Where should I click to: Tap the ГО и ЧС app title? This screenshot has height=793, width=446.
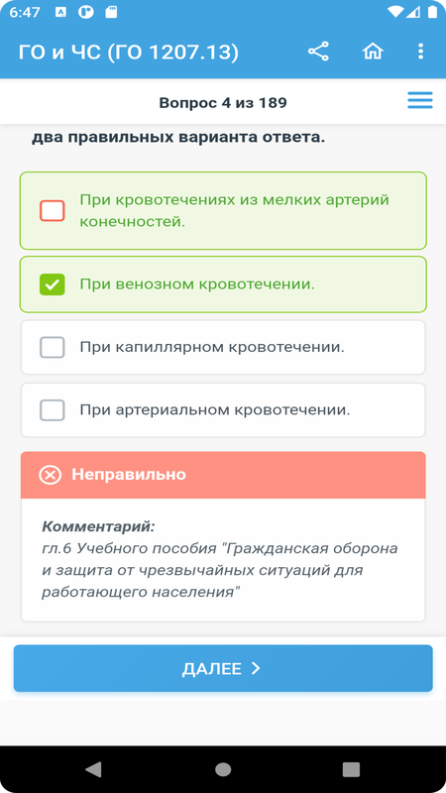pos(129,53)
